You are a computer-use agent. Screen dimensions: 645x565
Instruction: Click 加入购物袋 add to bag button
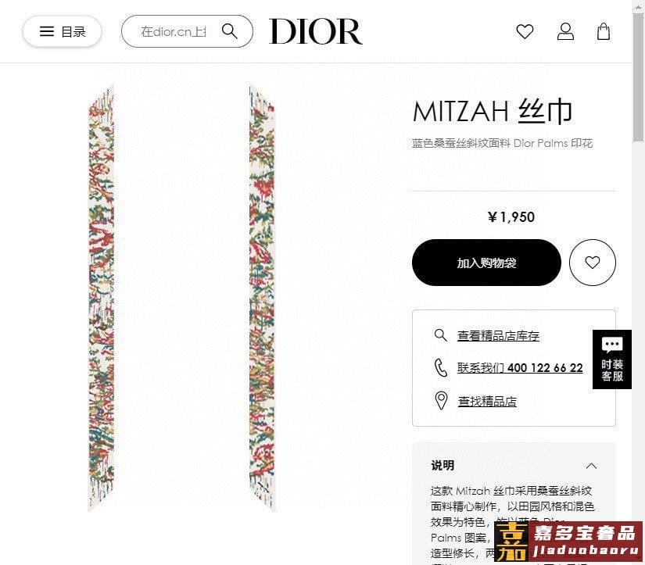[x=486, y=263]
